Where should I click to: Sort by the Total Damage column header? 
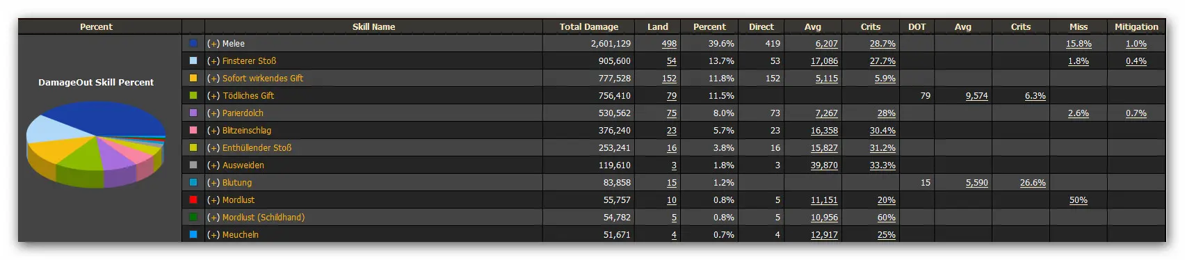(589, 26)
